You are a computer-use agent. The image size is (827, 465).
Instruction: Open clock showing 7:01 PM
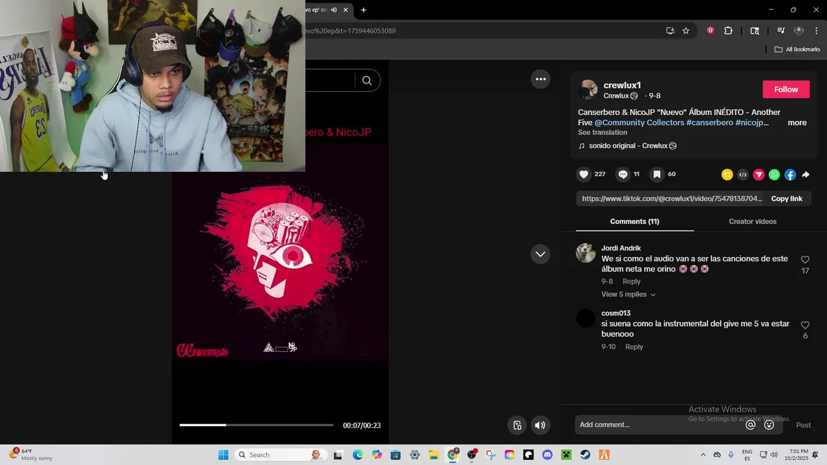799,455
